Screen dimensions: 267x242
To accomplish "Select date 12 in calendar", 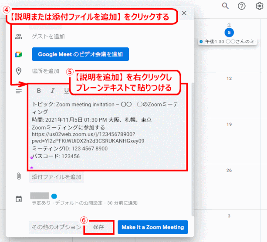I will [x=229, y=79].
